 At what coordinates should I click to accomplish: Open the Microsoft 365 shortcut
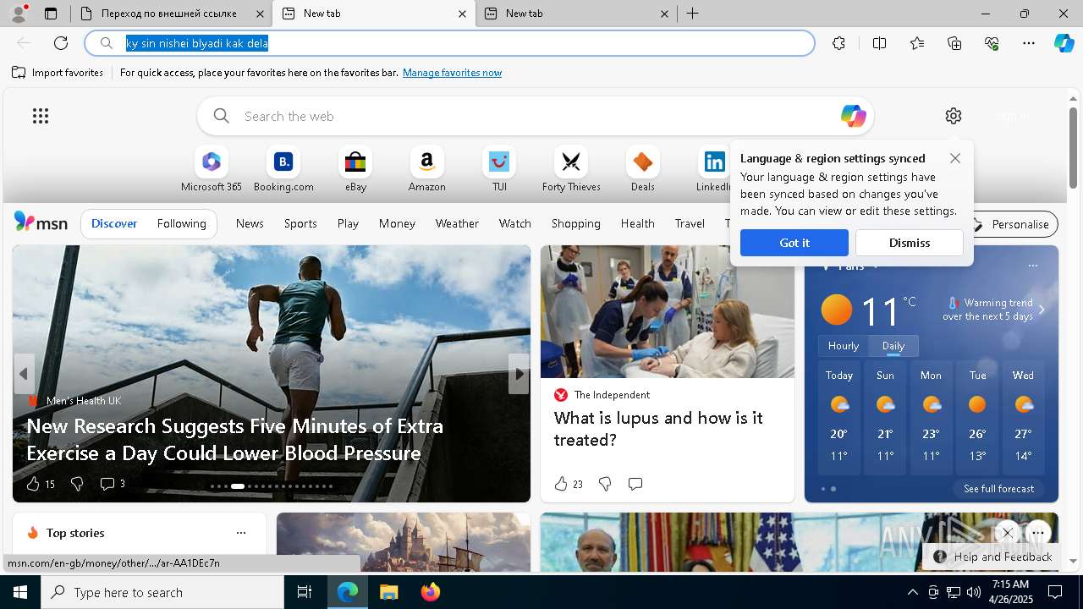coord(212,169)
